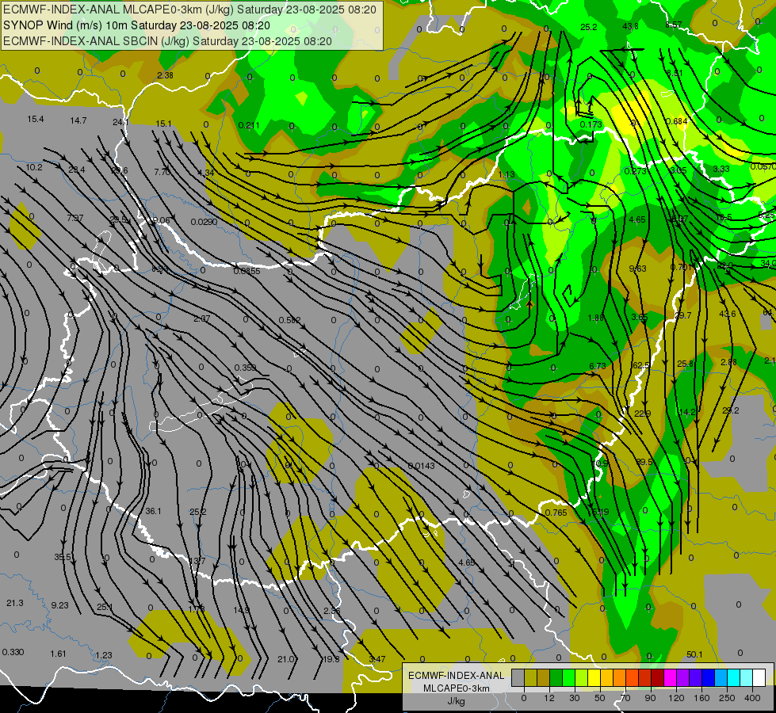Click the map value 3.33
This screenshot has width=776, height=713.
pos(721,170)
